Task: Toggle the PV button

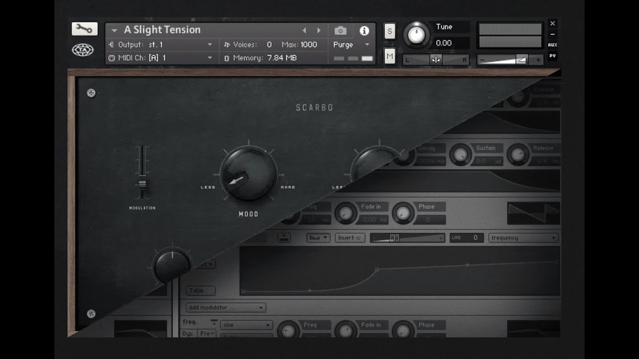Action: click(x=552, y=56)
